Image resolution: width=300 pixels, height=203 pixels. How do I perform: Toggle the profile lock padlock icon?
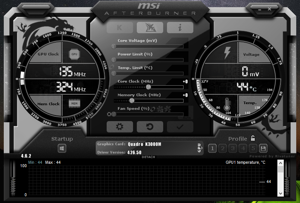[253, 138]
